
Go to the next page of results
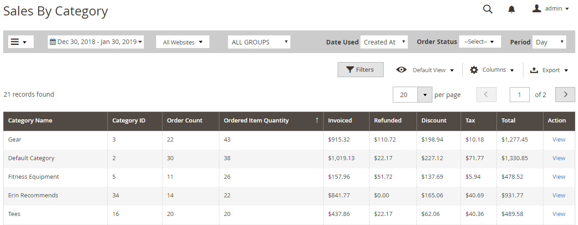565,94
